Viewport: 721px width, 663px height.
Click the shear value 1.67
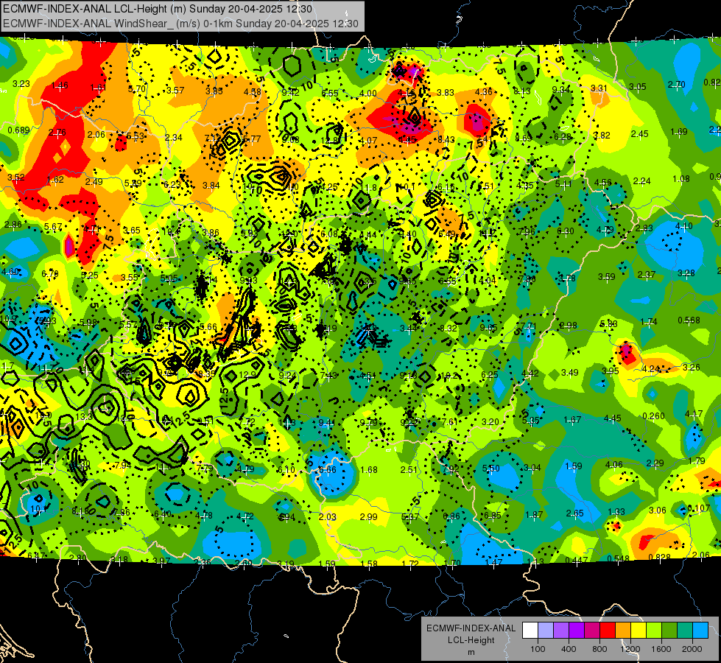572,420
